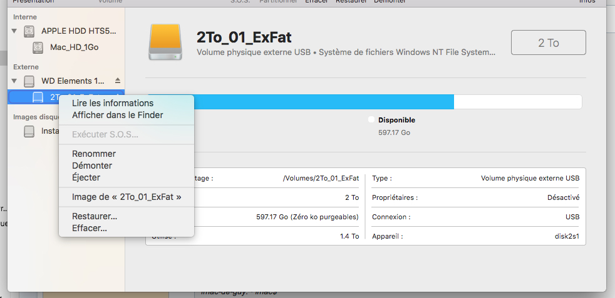Click the WD Elements external drive icon
The height and width of the screenshot is (298, 615).
click(x=29, y=81)
